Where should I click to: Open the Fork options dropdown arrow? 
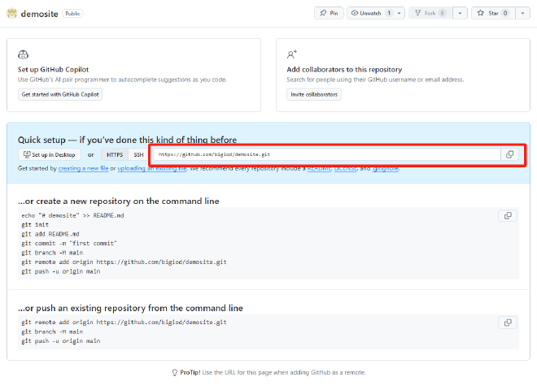coord(460,13)
